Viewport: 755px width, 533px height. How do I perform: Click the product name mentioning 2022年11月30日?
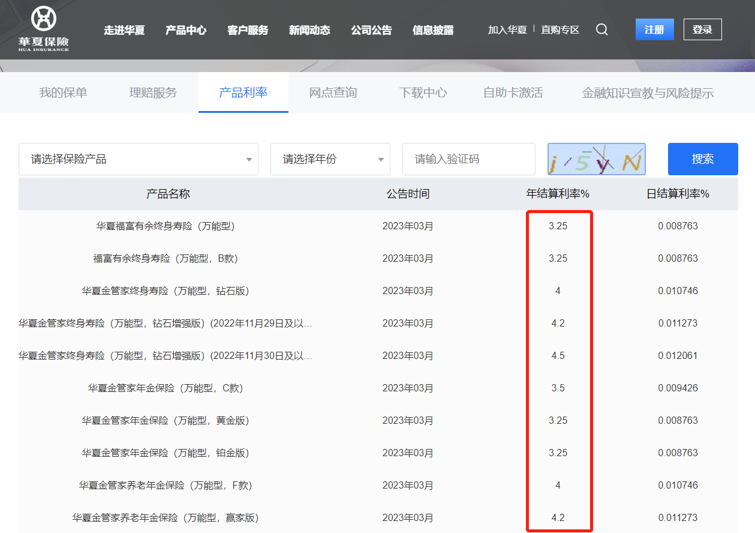166,356
